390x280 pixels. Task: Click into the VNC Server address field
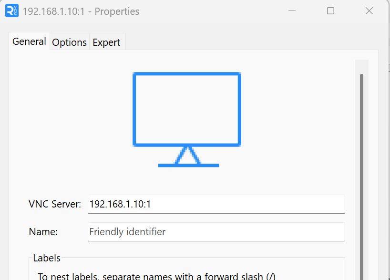tap(216, 204)
